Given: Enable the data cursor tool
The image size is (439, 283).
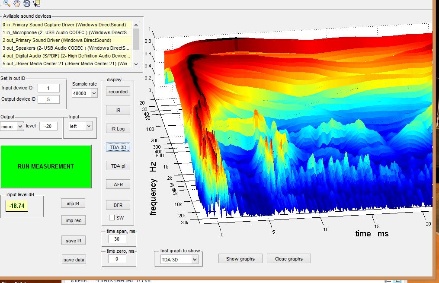Looking at the screenshot, I should click(36, 3).
